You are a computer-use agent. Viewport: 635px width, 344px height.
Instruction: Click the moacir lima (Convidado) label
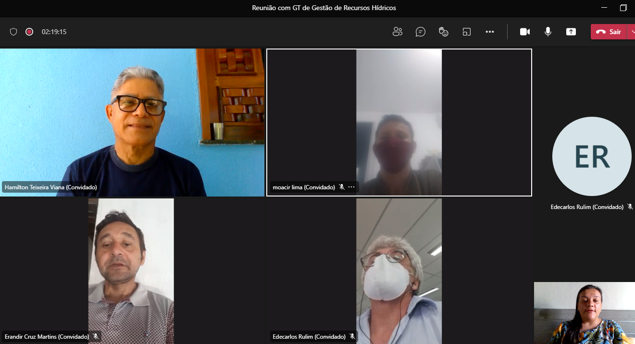coord(304,187)
